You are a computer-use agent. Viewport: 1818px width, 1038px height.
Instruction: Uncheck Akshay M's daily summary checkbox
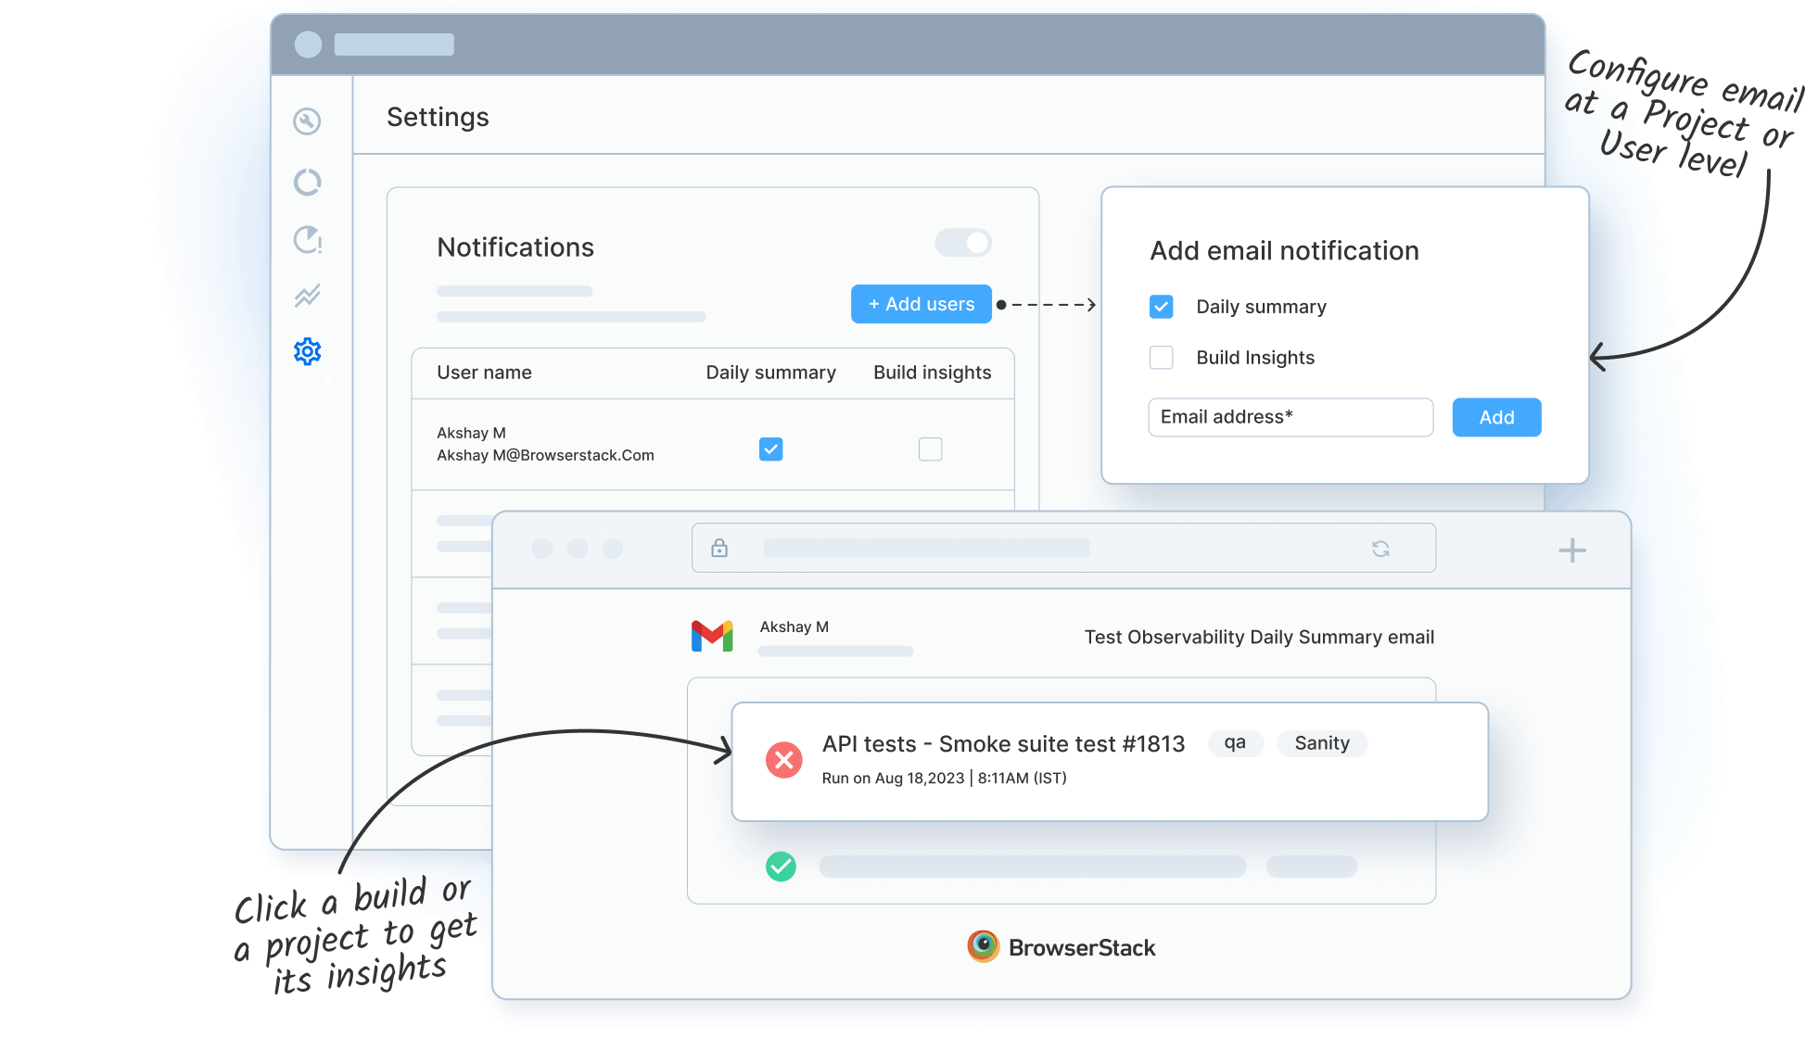(x=770, y=449)
